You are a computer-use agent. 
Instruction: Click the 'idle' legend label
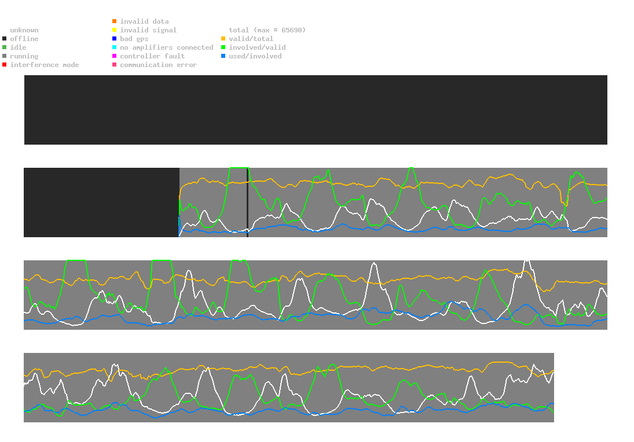18,47
